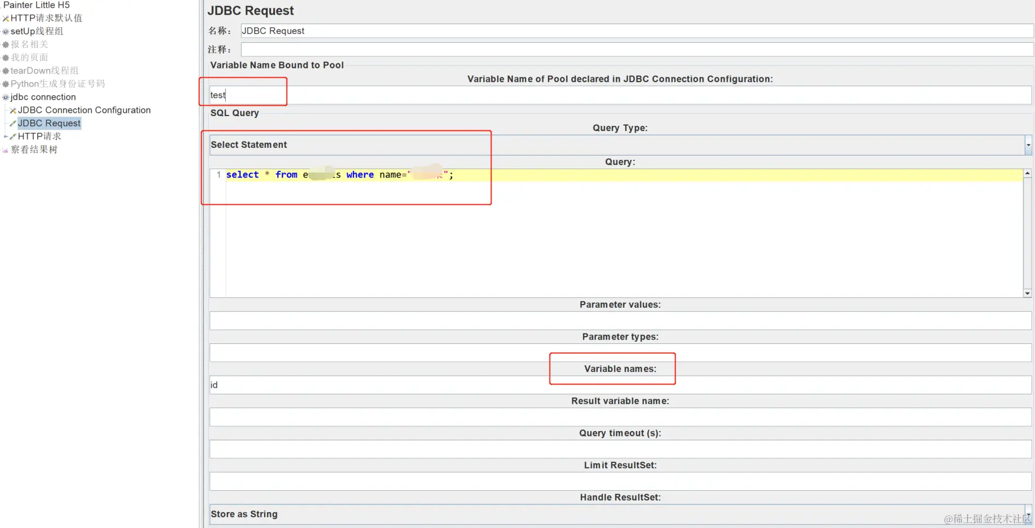Click the gear icon beside jdbc connection
1035x528 pixels.
tap(6, 97)
